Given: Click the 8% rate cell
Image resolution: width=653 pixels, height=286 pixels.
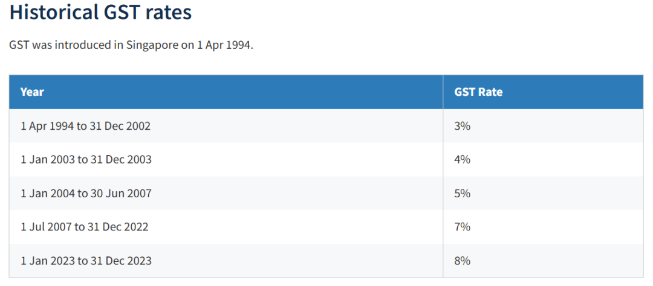Looking at the screenshot, I should click(543, 261).
